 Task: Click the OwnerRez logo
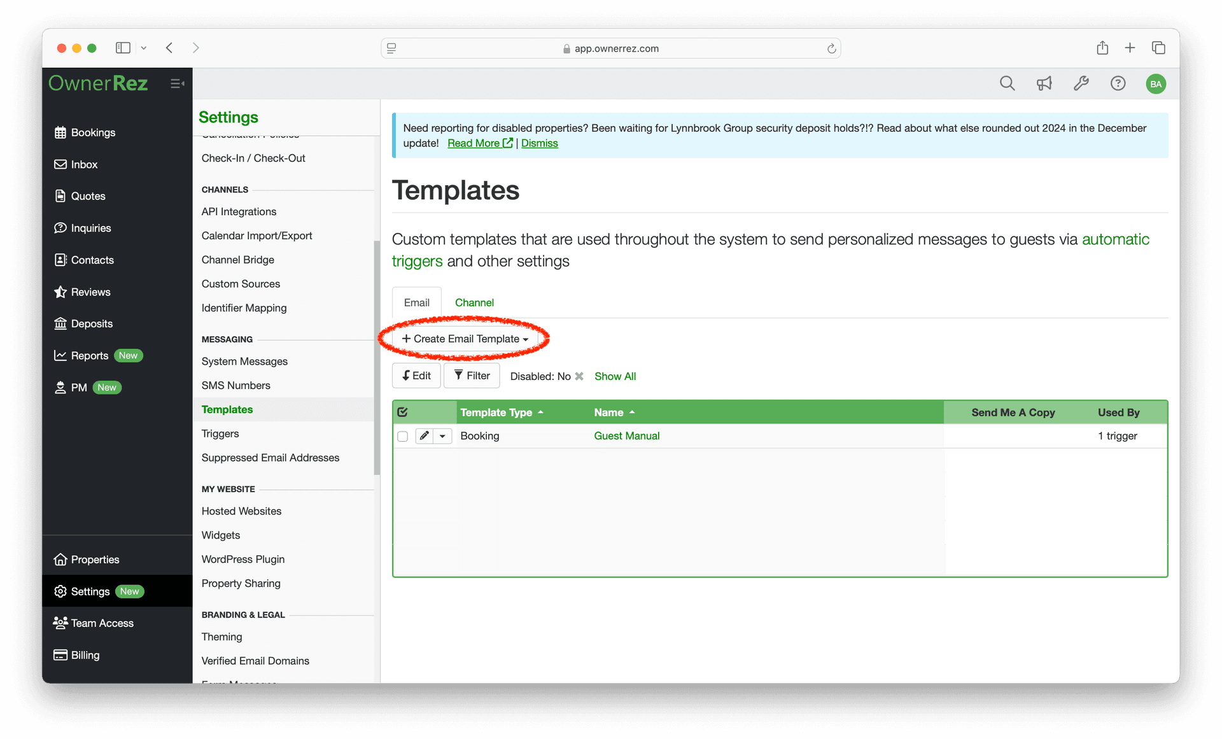coord(98,83)
